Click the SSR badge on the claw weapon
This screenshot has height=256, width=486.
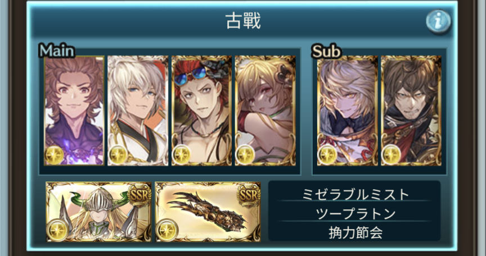coord(248,195)
